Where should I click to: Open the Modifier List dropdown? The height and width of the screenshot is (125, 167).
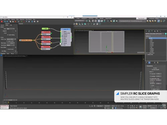156,36
